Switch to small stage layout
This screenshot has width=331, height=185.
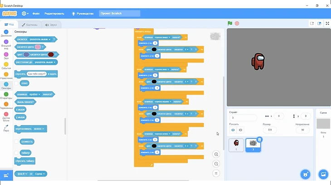click(x=312, y=24)
